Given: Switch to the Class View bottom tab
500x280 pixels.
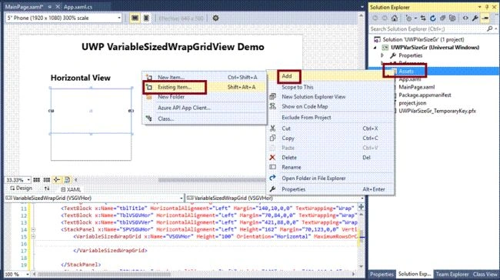Looking at the screenshot, I should (x=485, y=275).
